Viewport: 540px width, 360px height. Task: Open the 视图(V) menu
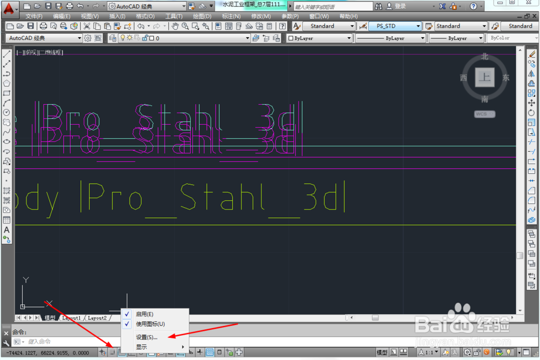(x=90, y=16)
